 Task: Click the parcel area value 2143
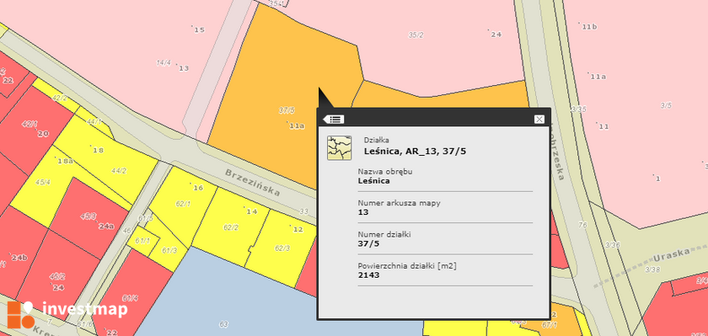[x=368, y=275]
